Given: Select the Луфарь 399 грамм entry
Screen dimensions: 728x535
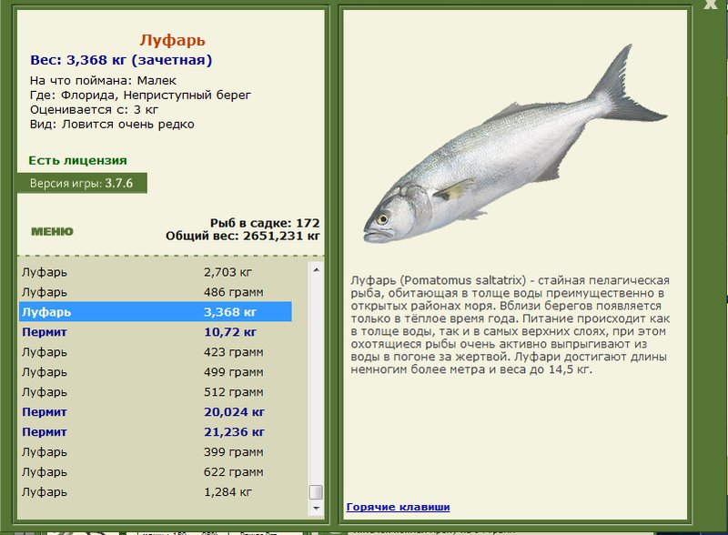Looking at the screenshot, I should pos(156,452).
